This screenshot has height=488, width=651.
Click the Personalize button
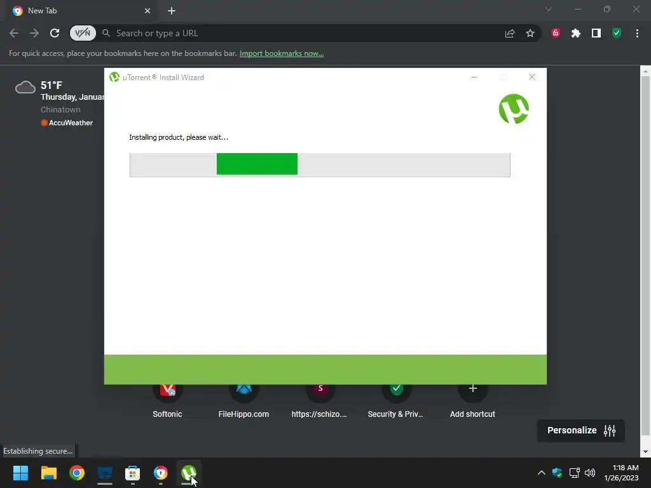coord(581,430)
